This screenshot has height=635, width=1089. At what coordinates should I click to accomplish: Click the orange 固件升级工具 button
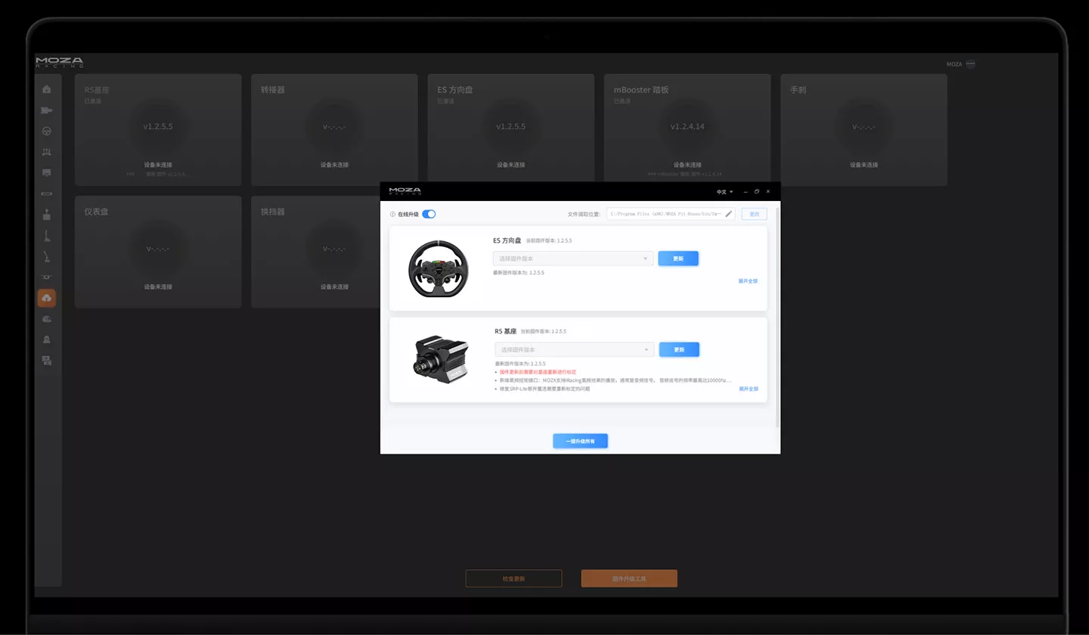pos(629,579)
